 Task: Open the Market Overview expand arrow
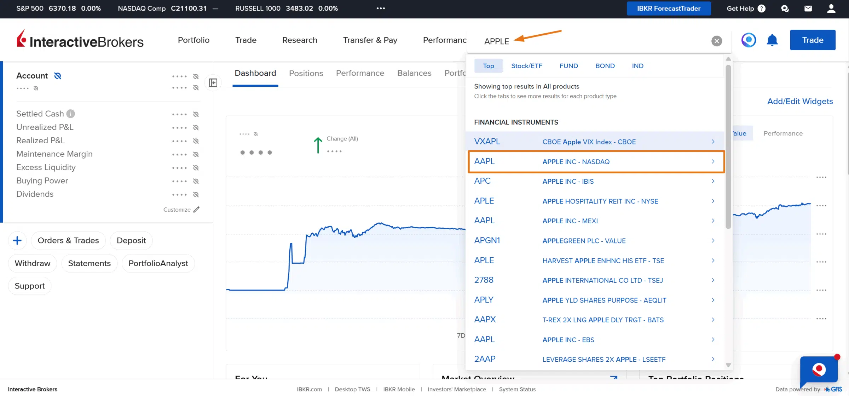point(614,378)
